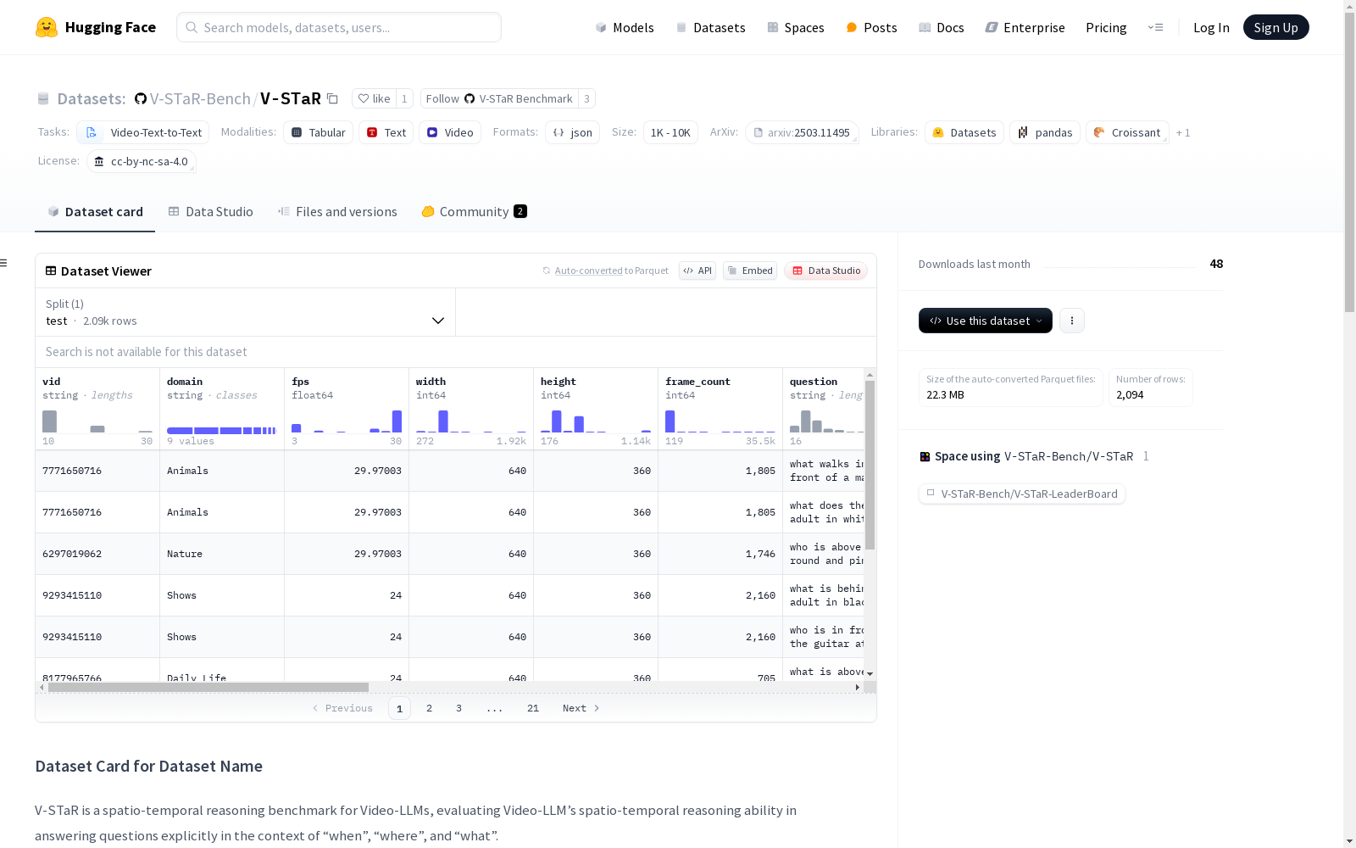Click the follower count beside Follow
This screenshot has width=1356, height=848.
[x=586, y=98]
